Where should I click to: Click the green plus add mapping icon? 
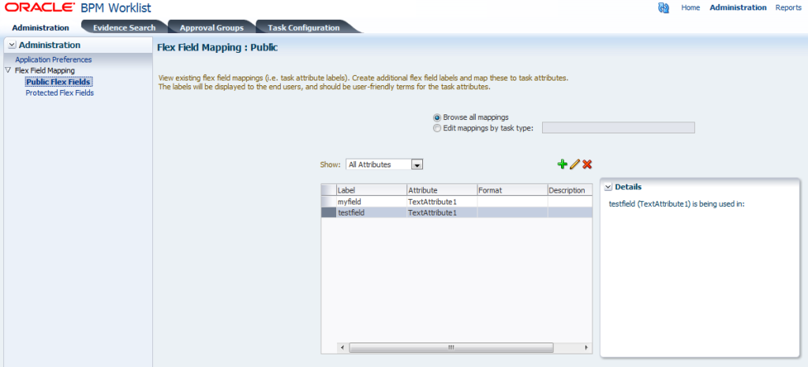click(562, 164)
